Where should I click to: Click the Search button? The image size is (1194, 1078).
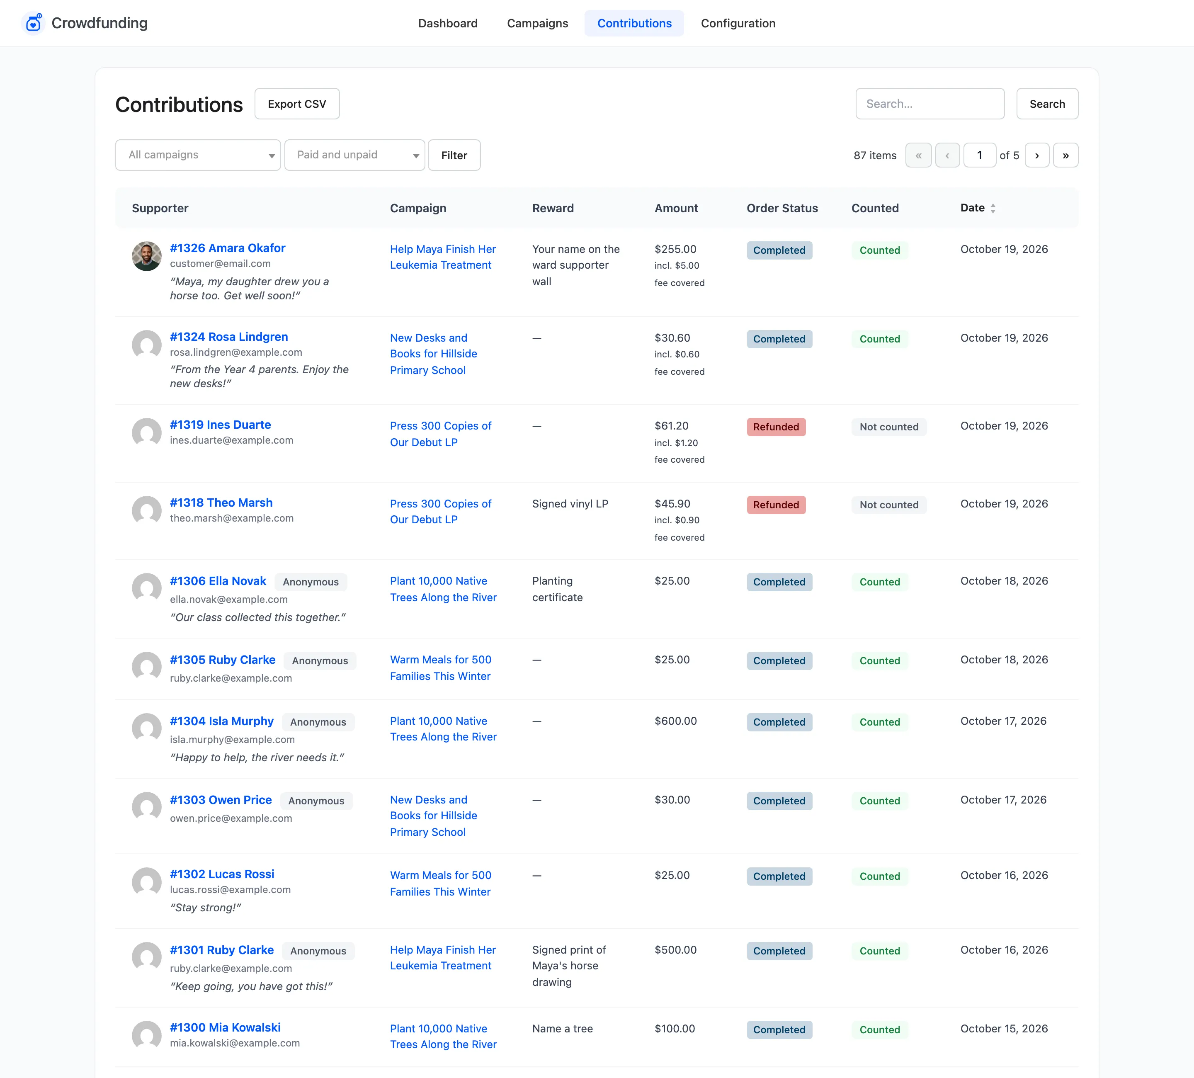[x=1047, y=104]
